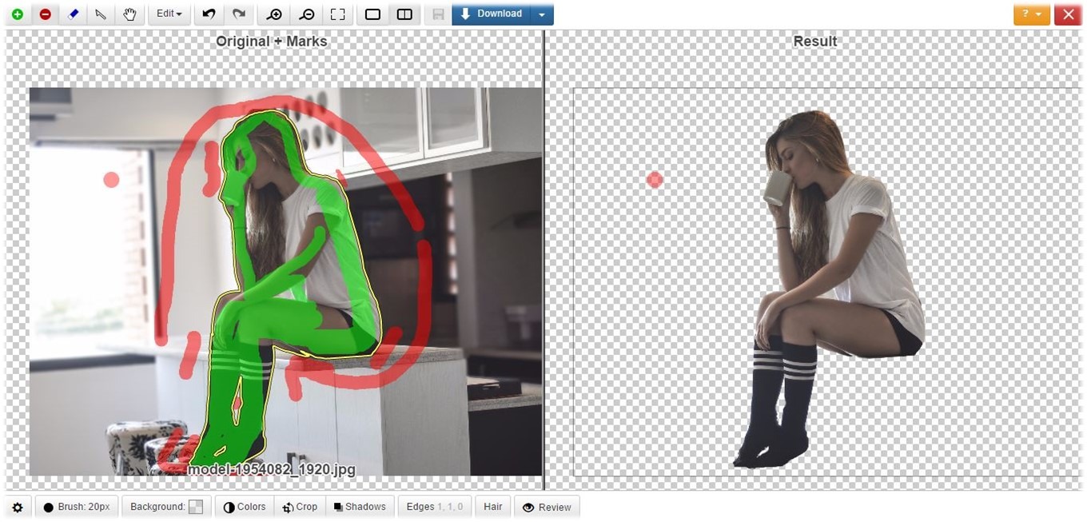The image size is (1087, 522).
Task: Expand the Download options arrow
Action: 542,14
